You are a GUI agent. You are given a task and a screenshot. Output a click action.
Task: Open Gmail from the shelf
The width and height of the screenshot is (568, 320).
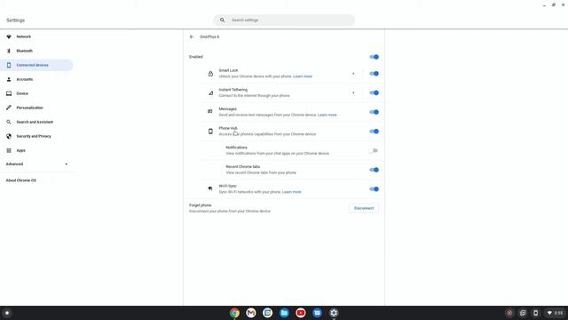pos(250,313)
